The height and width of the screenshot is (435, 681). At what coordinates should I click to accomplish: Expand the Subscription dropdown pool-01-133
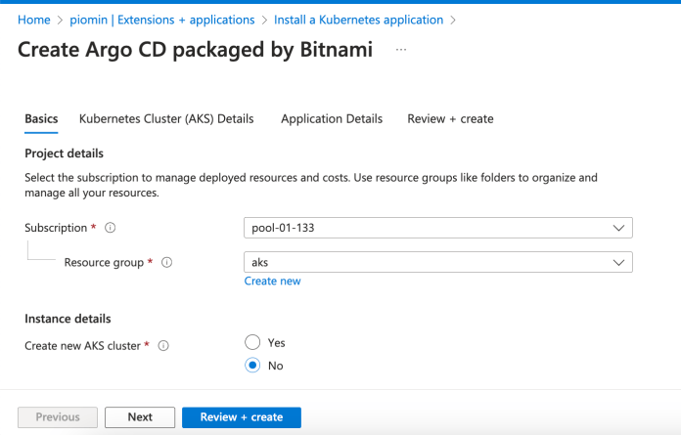click(438, 228)
